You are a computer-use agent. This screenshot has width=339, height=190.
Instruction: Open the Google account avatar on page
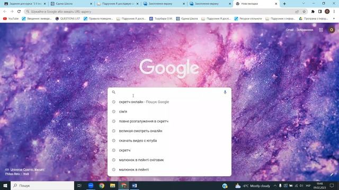(x=332, y=30)
